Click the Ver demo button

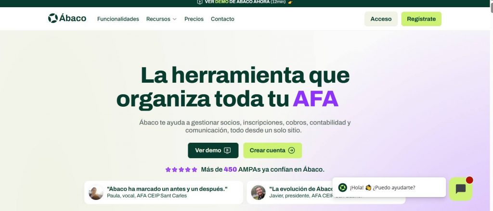(213, 150)
